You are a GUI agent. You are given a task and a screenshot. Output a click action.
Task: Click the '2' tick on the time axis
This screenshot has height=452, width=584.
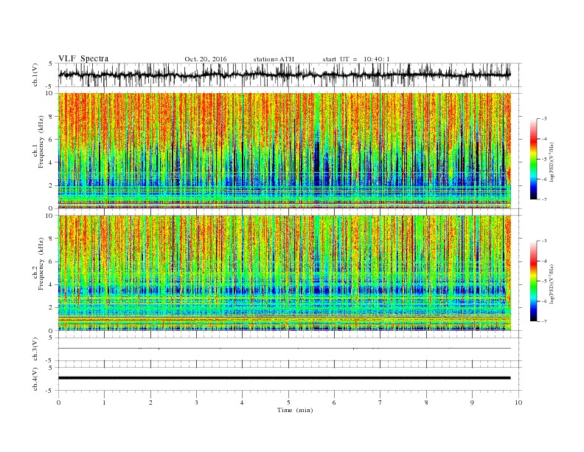[150, 403]
